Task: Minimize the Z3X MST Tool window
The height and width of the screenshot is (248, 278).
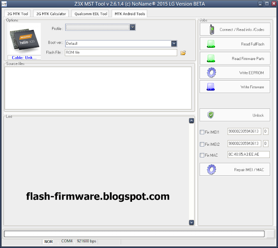Action: point(260,4)
